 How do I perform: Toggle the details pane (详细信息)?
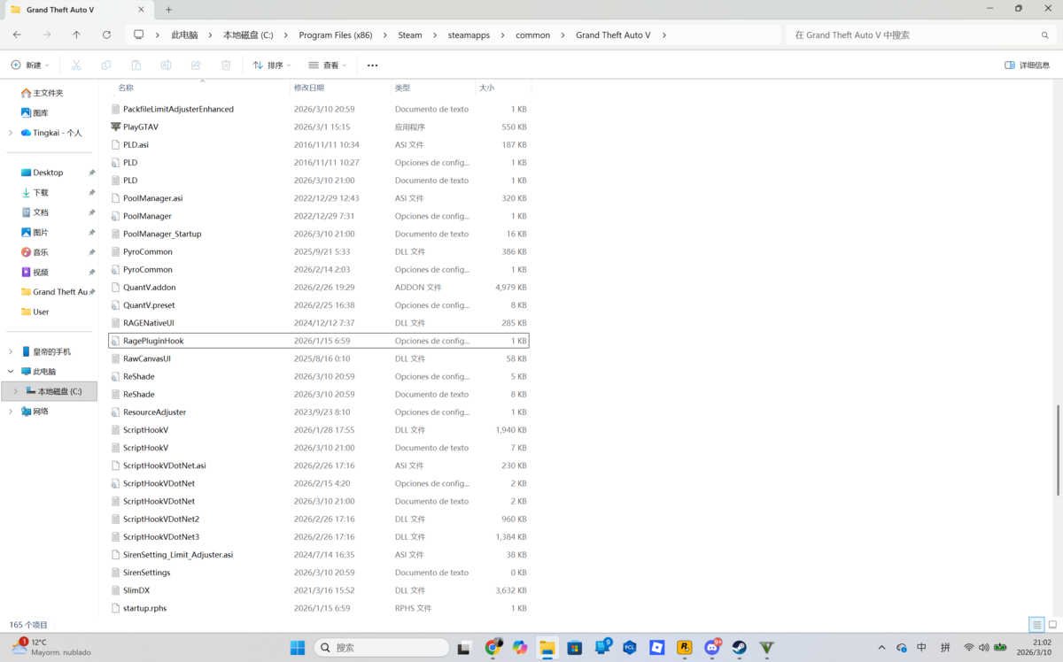click(1027, 65)
